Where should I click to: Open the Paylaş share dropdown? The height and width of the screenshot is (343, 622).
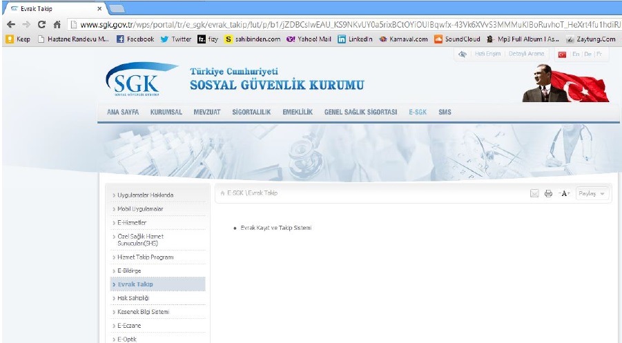point(592,193)
